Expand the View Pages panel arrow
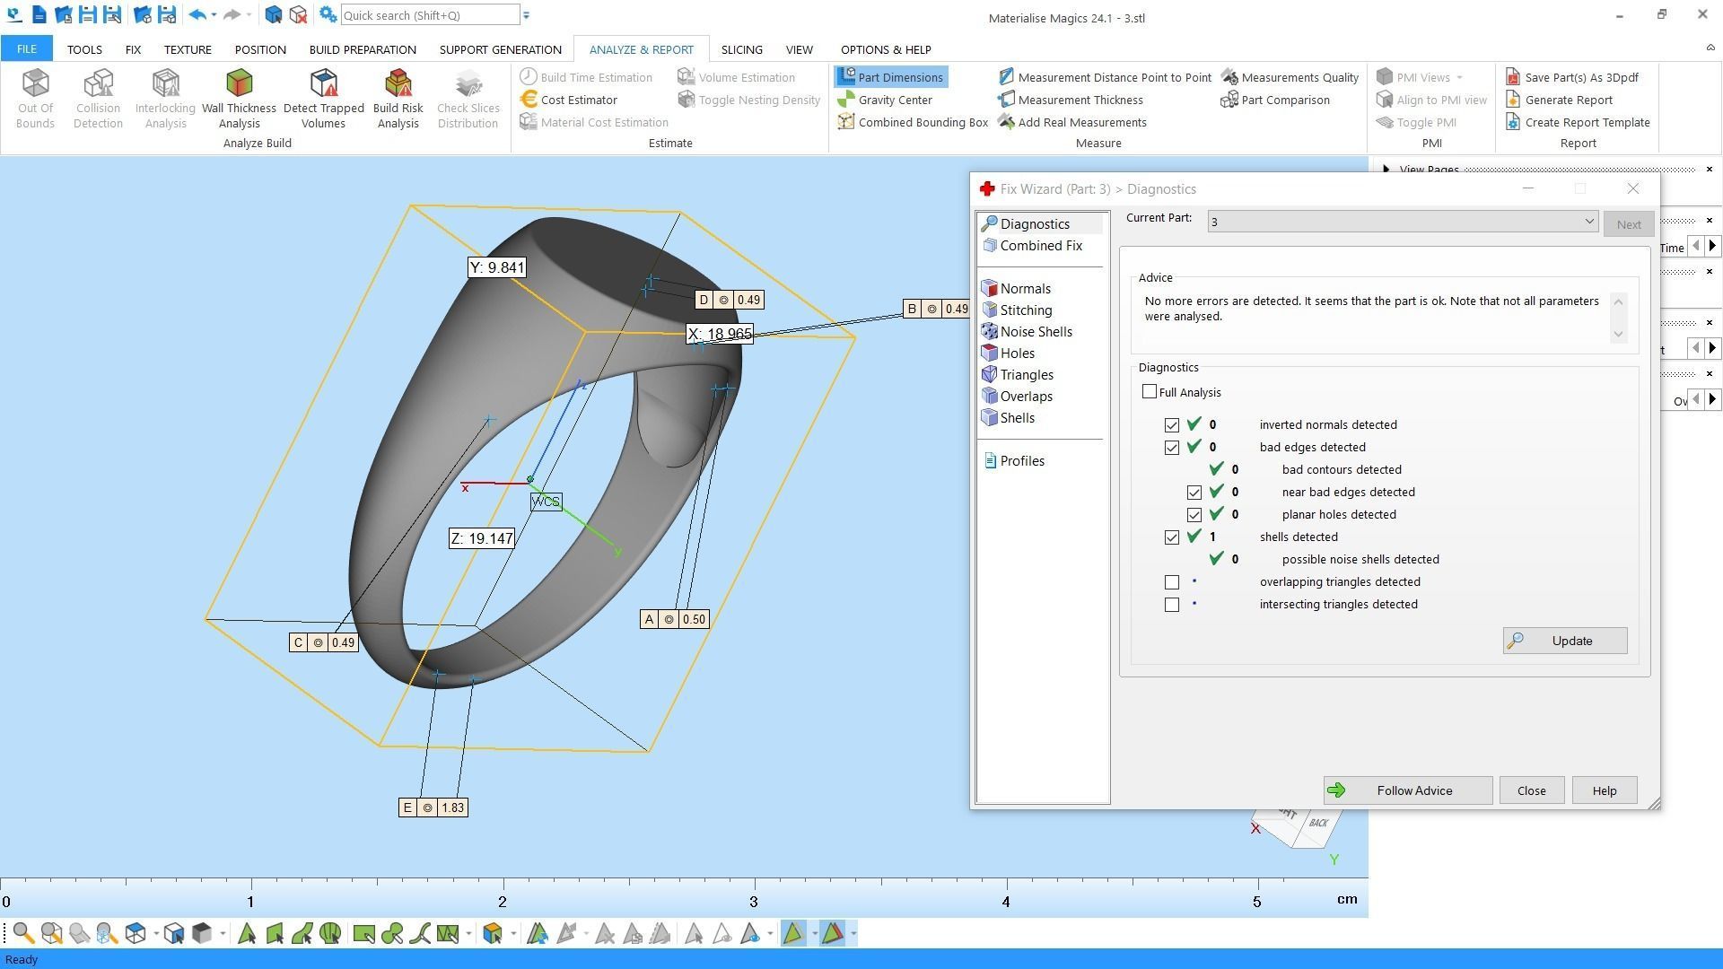 pos(1386,169)
